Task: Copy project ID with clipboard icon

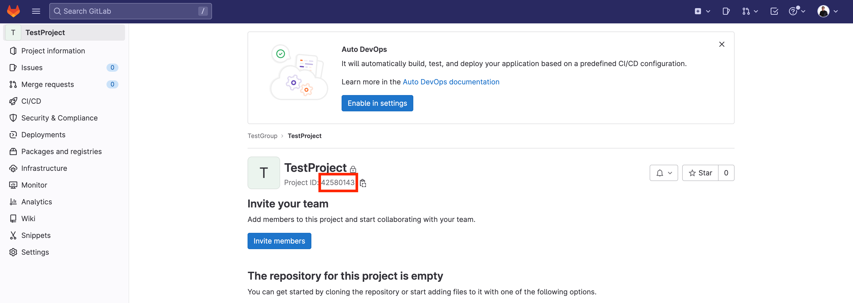Action: click(363, 183)
